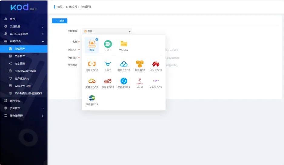Select 深信服EDS storage option
The image size is (284, 165).
pos(92,100)
